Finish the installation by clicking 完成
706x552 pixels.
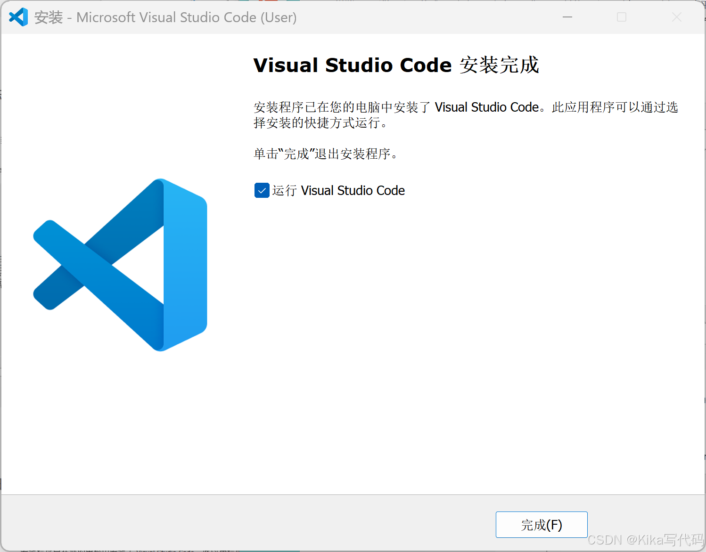[541, 524]
